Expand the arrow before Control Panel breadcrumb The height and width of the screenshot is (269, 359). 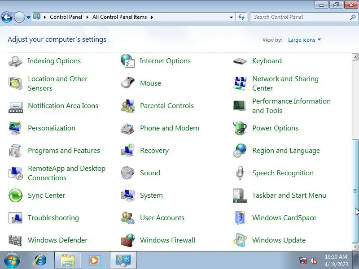[x=45, y=17]
